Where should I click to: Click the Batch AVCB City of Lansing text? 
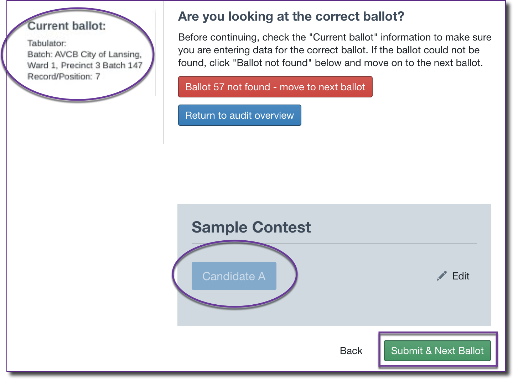(x=84, y=54)
